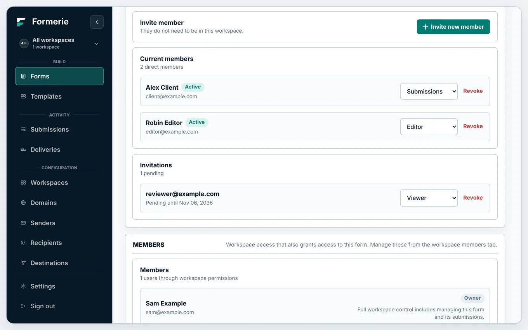Navigate to Destinations

tap(59, 263)
